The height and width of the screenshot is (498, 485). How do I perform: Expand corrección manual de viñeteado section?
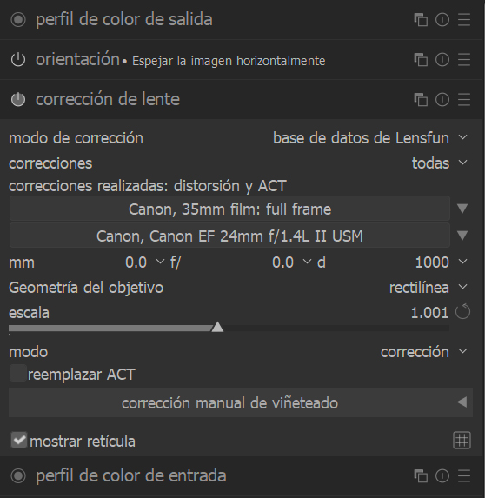(241, 402)
